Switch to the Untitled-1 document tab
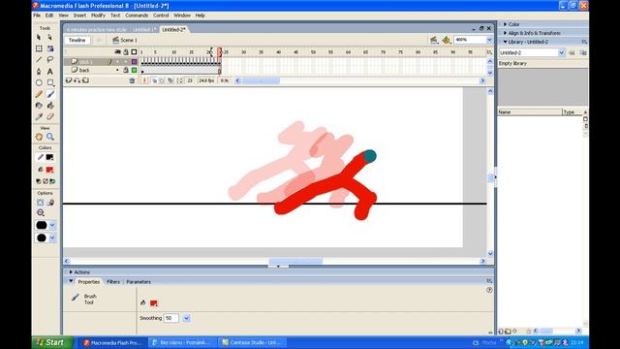This screenshot has height=349, width=620. pyautogui.click(x=144, y=30)
